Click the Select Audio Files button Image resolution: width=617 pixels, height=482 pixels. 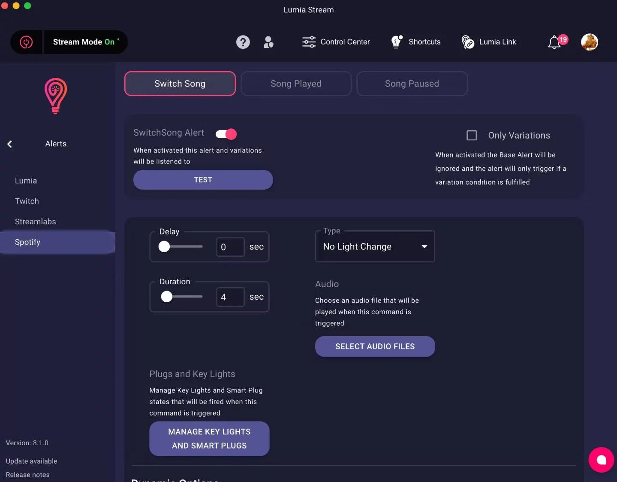[375, 346]
